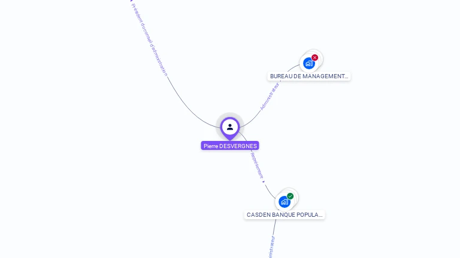Expand the stacked circle behind CASDEN icon
The image size is (460, 258).
pyautogui.click(x=293, y=193)
